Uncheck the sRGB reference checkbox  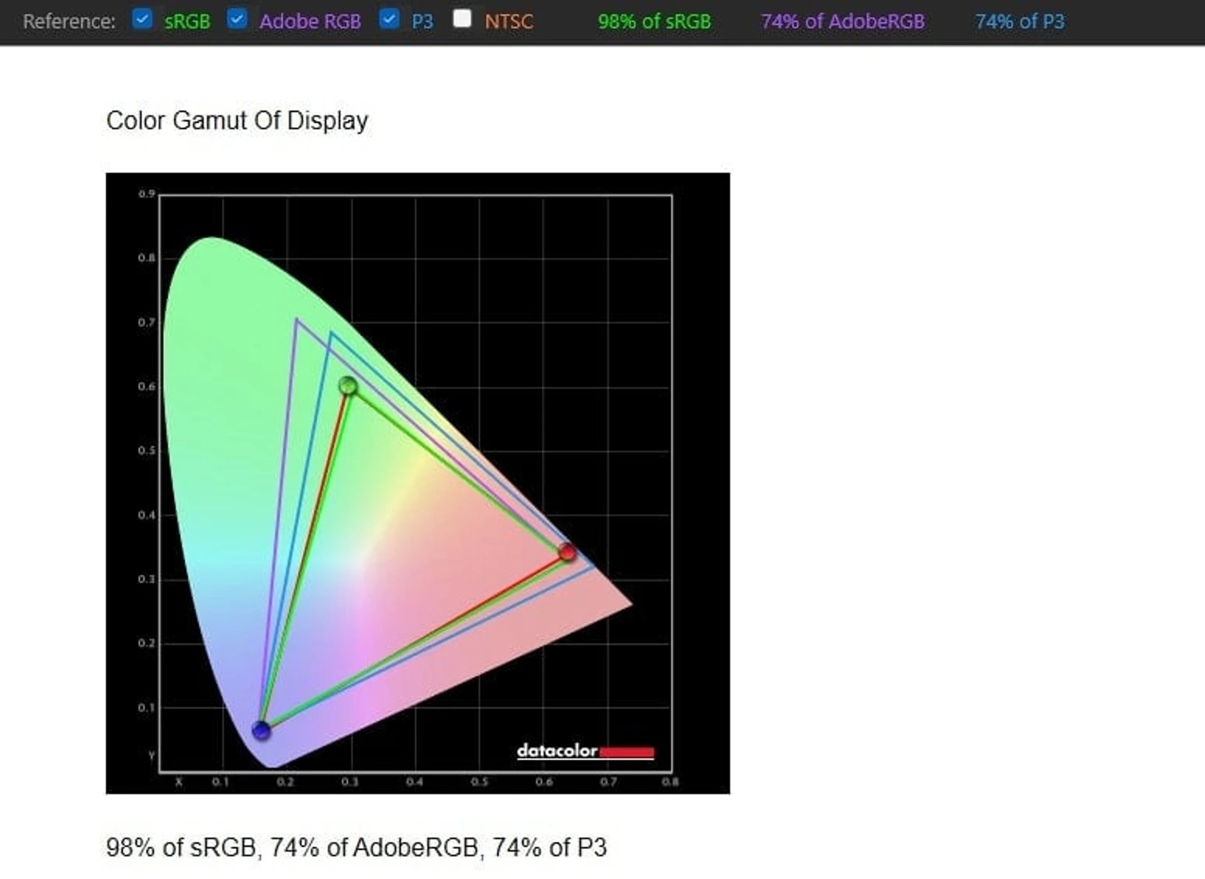pos(142,19)
